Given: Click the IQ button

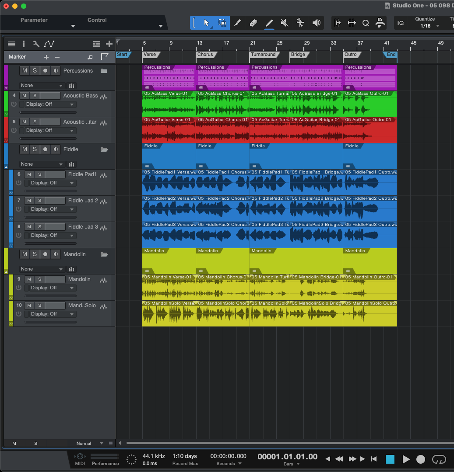Looking at the screenshot, I should tap(400, 23).
